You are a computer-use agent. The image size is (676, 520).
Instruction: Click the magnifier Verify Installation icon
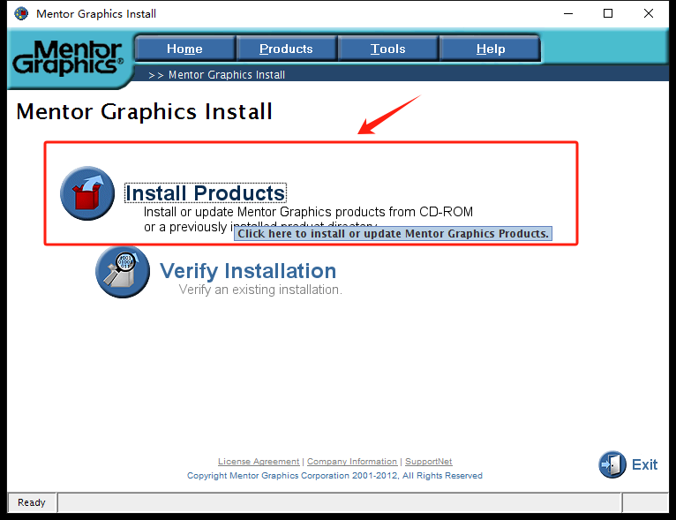click(x=123, y=272)
